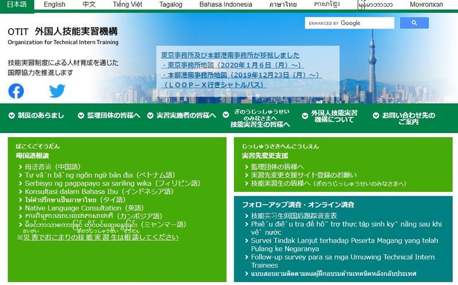The image size is (458, 285).
Task: Open the Thai แบบสอบถาม follow-up survey link
Action: click(x=334, y=274)
